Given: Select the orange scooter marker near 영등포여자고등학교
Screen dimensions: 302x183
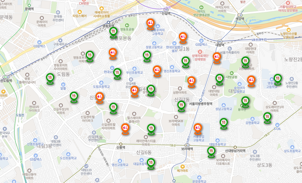Looking at the screenshot, I should click(150, 24).
